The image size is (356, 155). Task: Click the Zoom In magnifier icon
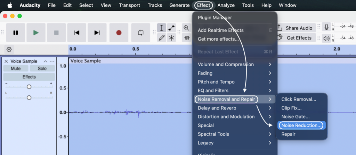pos(187,28)
